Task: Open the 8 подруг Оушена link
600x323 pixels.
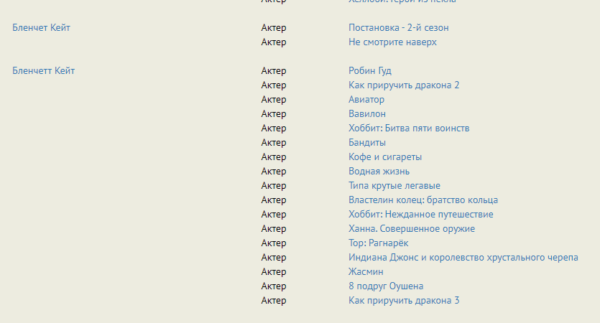Action: (386, 286)
